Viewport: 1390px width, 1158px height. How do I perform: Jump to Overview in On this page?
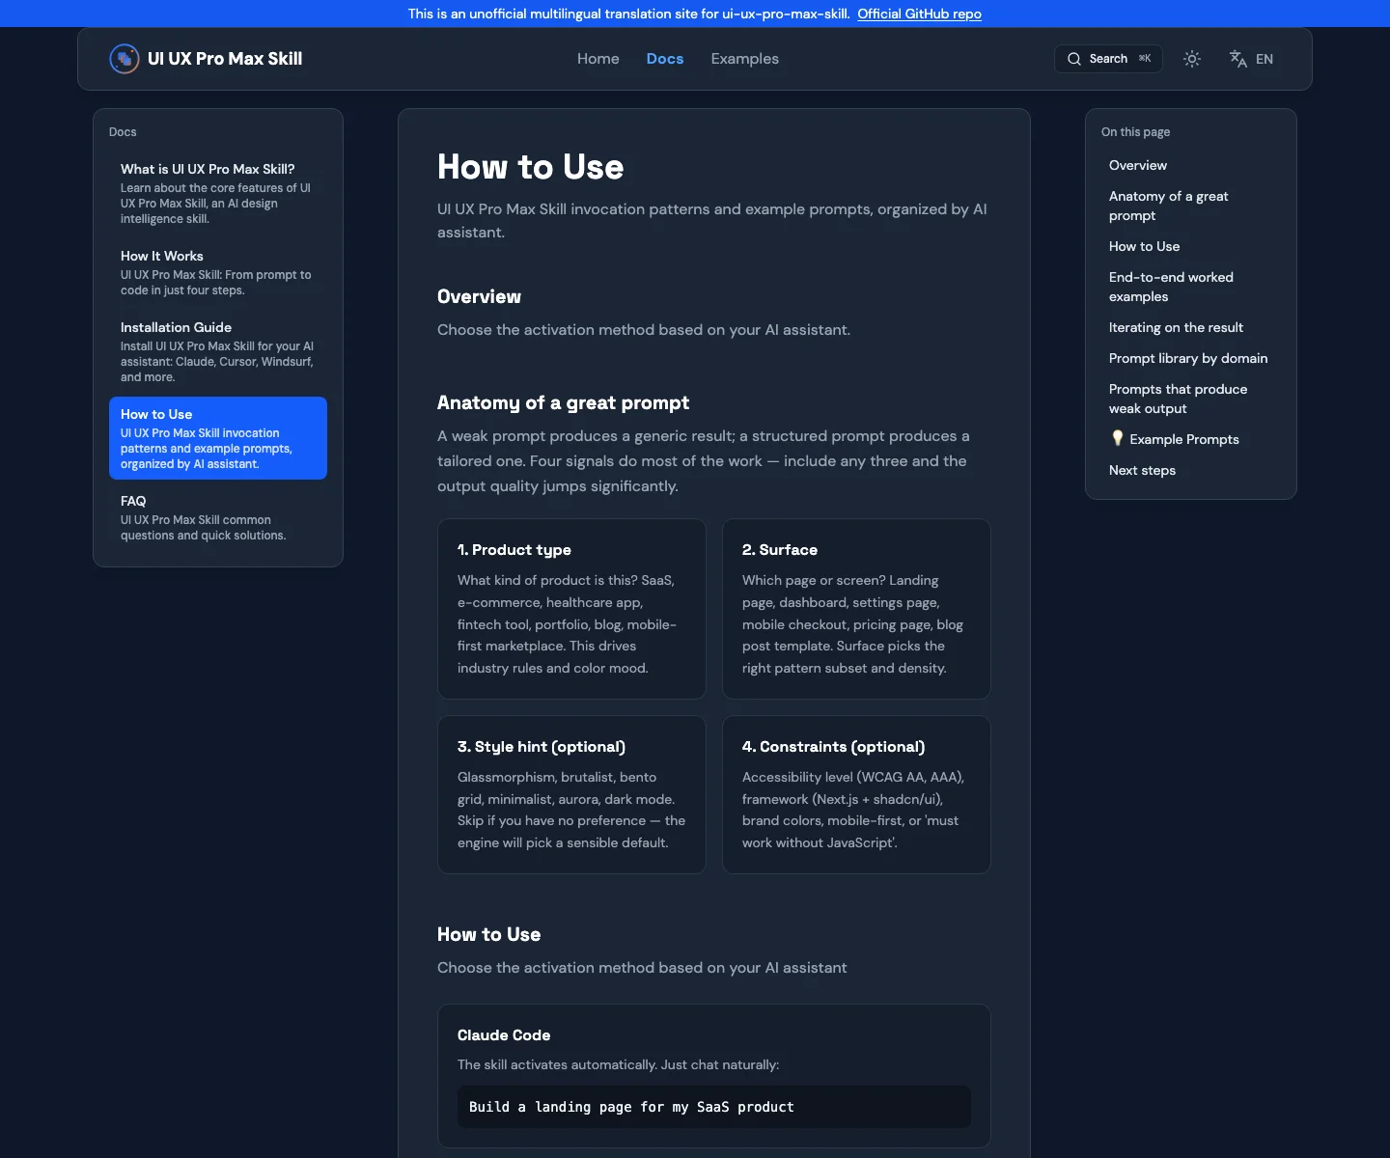[1138, 165]
